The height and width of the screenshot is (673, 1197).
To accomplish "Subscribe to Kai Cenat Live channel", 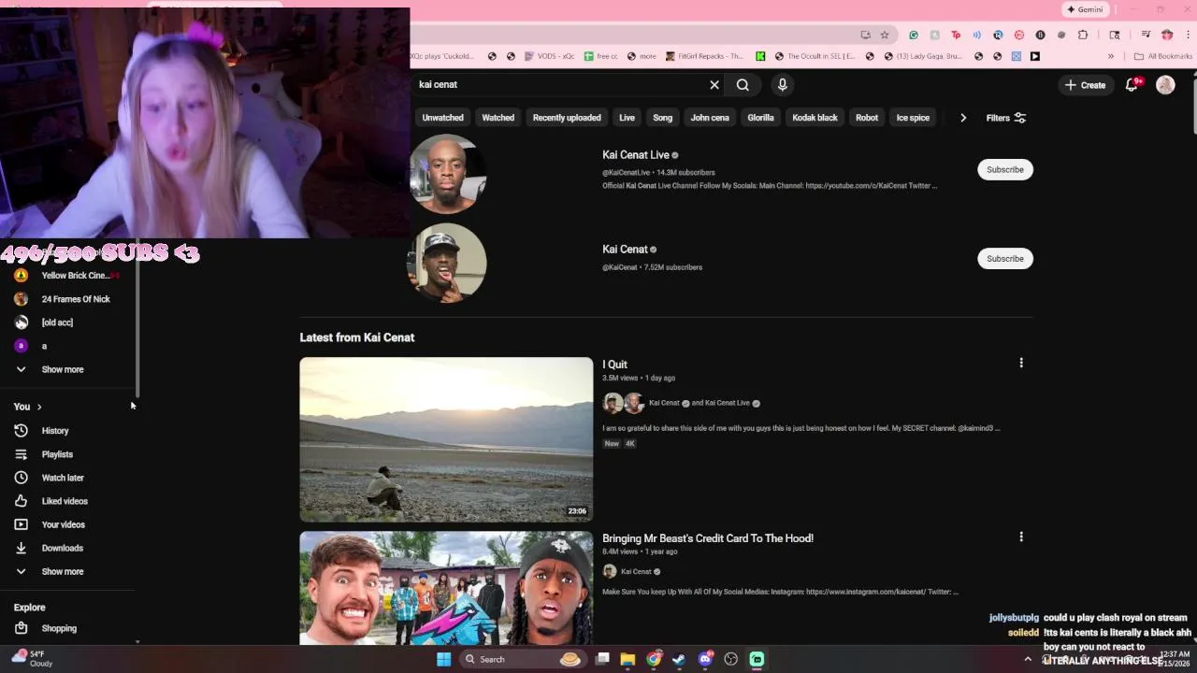I will click(x=1005, y=169).
